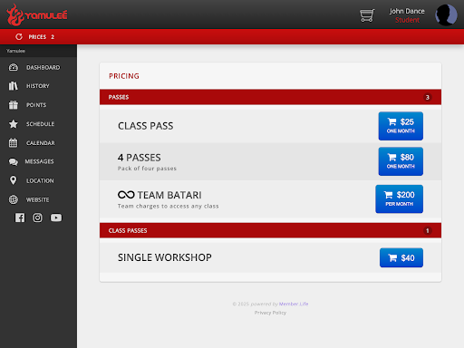Buy 4 Passes for $80 one month
Image resolution: width=464 pixels, height=348 pixels.
click(401, 161)
